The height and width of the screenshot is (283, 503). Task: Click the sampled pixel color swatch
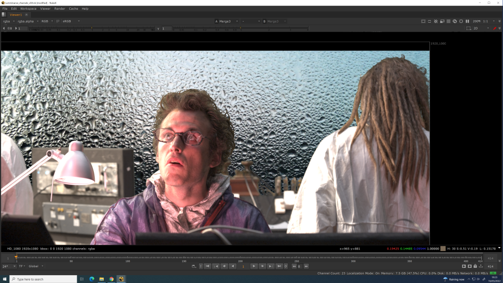point(443,249)
